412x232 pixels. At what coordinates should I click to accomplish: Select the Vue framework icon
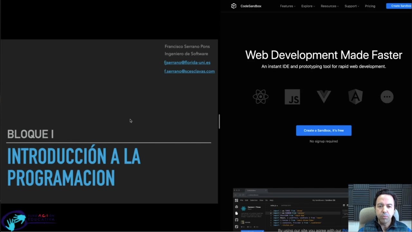coord(324,97)
